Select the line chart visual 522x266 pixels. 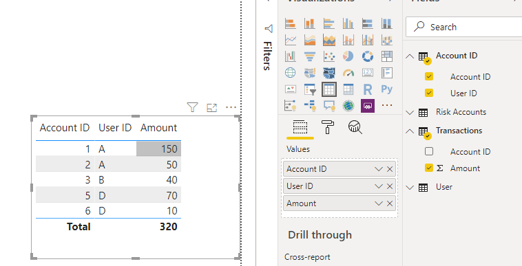pos(291,40)
